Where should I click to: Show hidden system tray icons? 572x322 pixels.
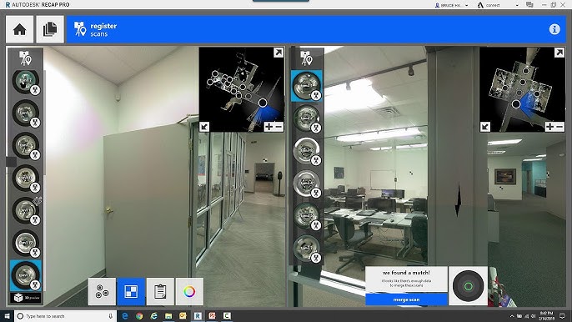511,316
